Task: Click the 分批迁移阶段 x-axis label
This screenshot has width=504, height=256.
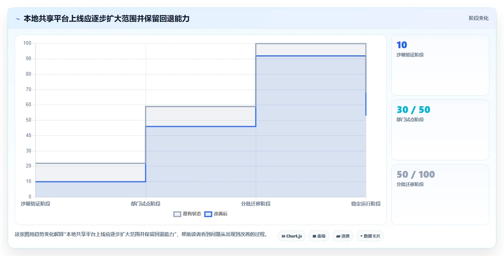Action: point(256,204)
